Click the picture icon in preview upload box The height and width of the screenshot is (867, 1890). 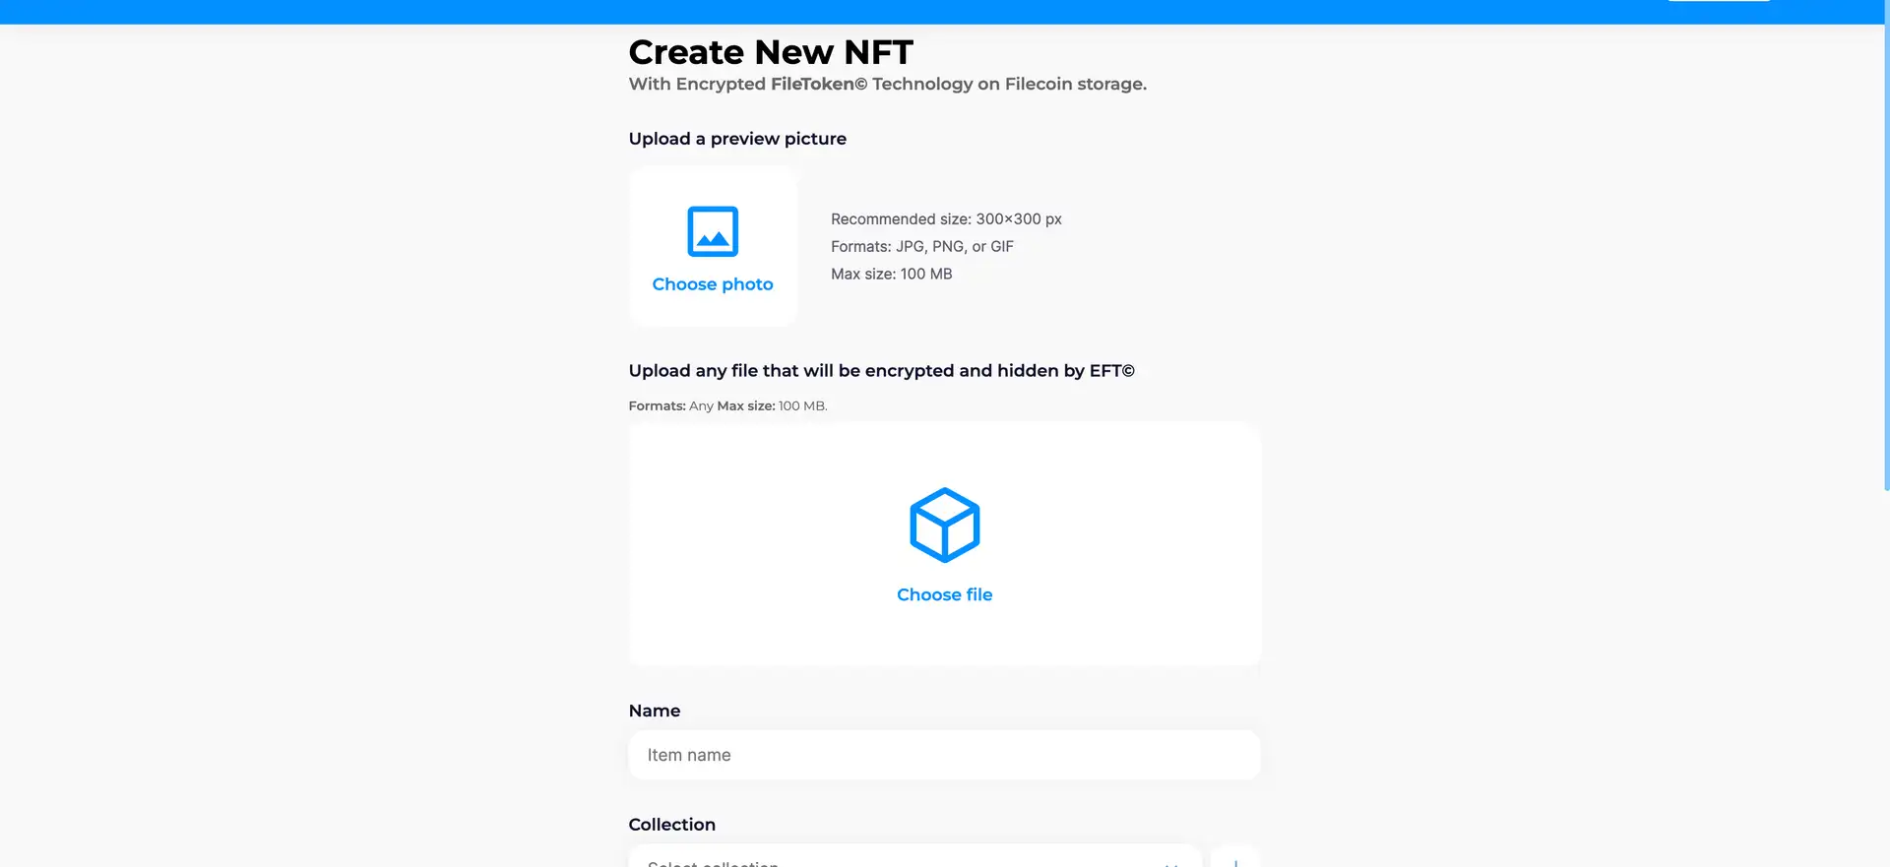pos(713,231)
